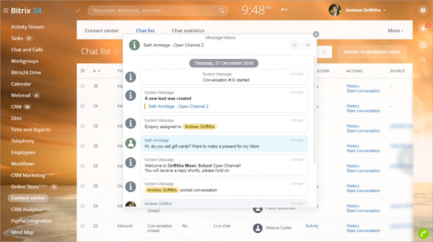Viewport: 433px width, 242px height.
Task: Click the row menu icon for chat 26
Action: tap(82, 186)
